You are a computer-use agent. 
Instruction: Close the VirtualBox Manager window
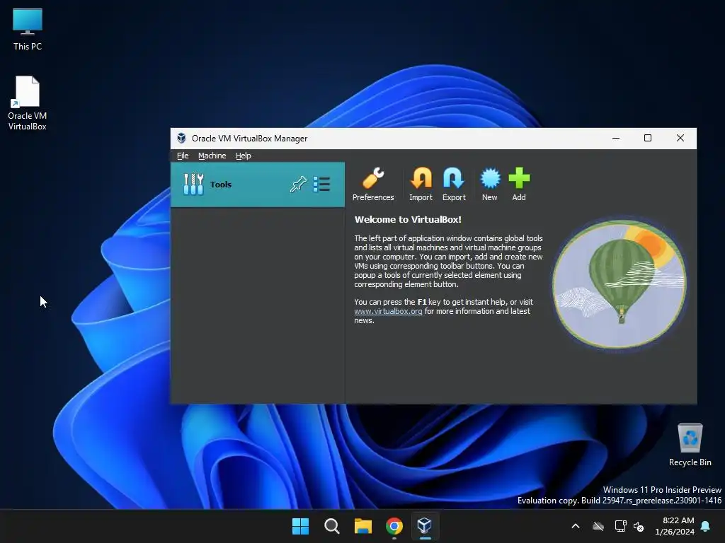680,138
